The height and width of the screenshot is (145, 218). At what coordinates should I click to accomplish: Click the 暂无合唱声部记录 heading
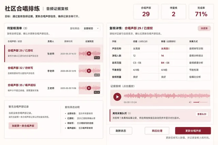point(19,107)
